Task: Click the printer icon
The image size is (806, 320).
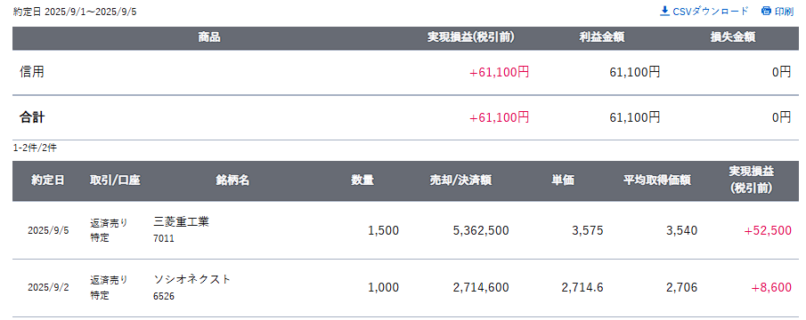Action: point(766,12)
